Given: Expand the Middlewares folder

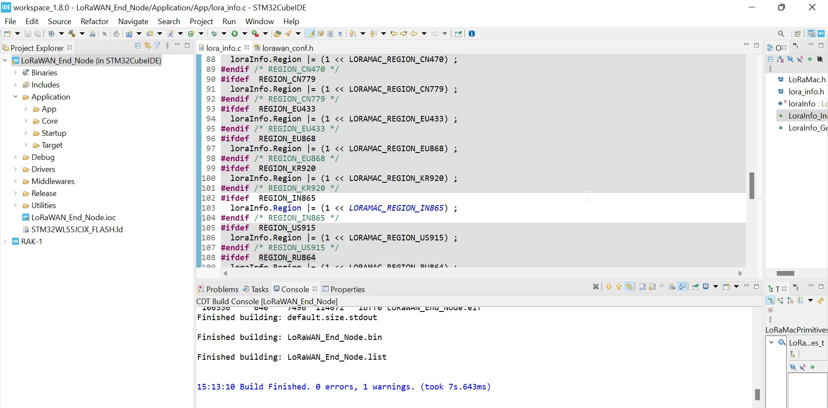Looking at the screenshot, I should click(x=16, y=181).
